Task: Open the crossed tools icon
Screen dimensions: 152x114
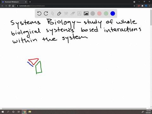Action: [x=66, y=14]
